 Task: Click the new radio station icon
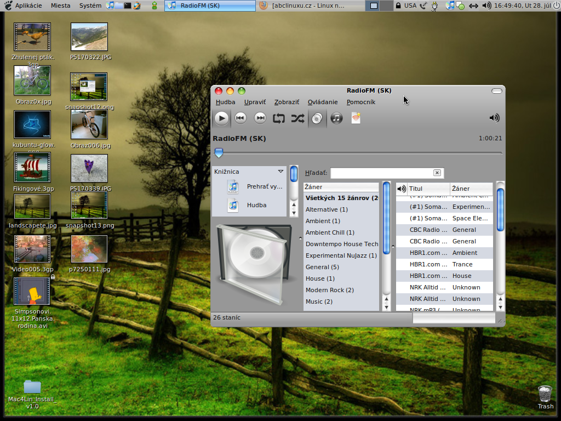(356, 118)
